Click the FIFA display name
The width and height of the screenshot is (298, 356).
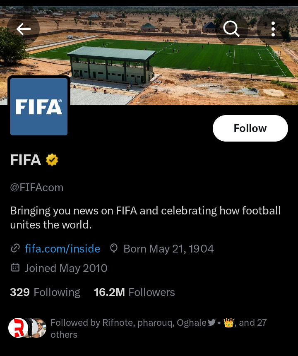tap(26, 160)
